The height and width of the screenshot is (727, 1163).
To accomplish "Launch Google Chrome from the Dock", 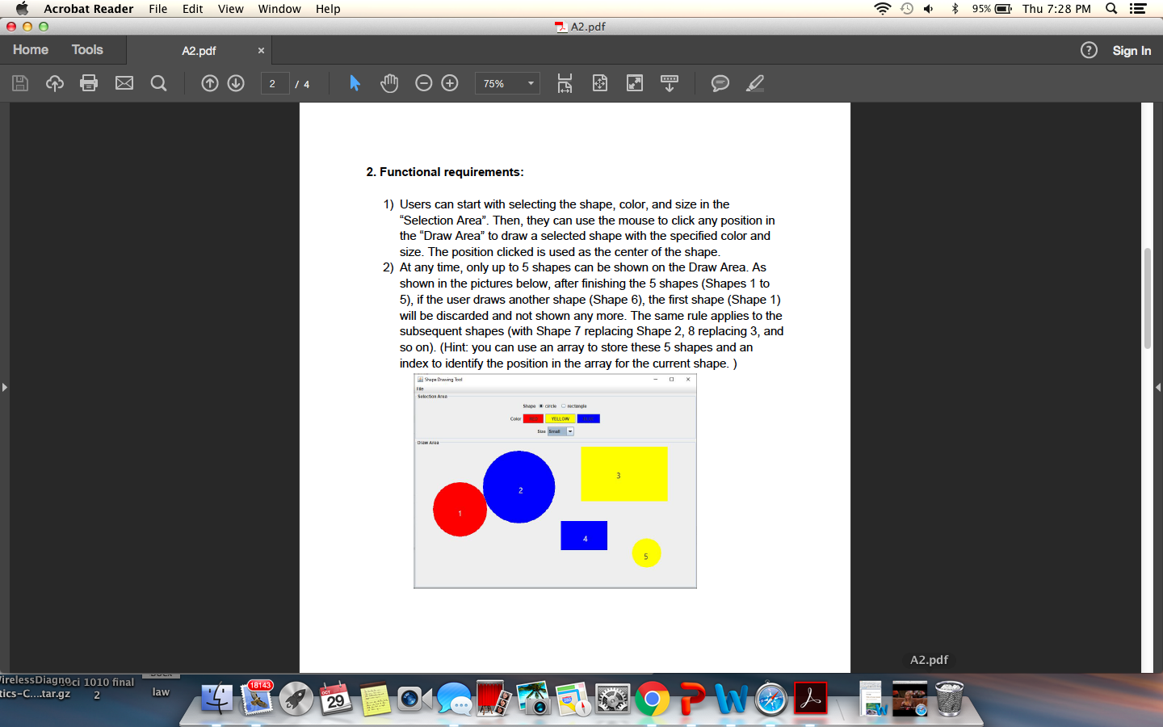I will click(652, 699).
